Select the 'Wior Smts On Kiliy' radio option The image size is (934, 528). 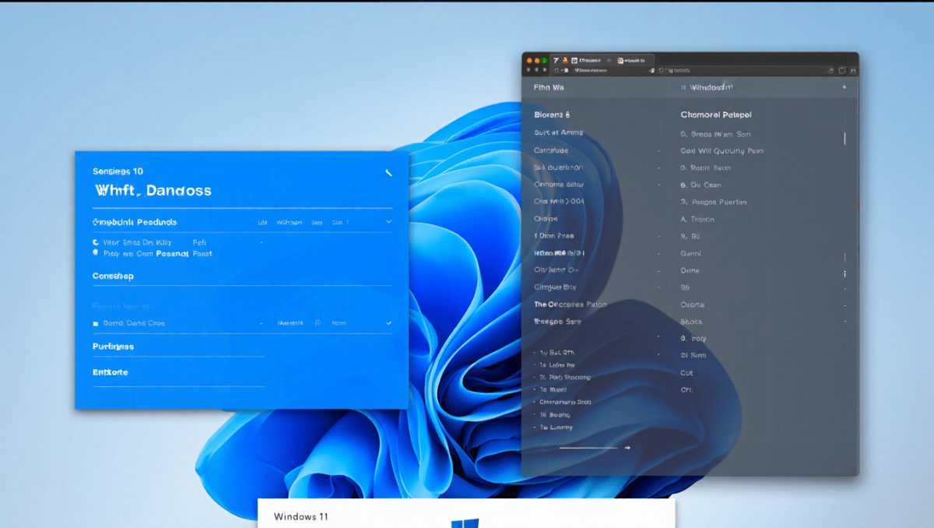pos(96,243)
